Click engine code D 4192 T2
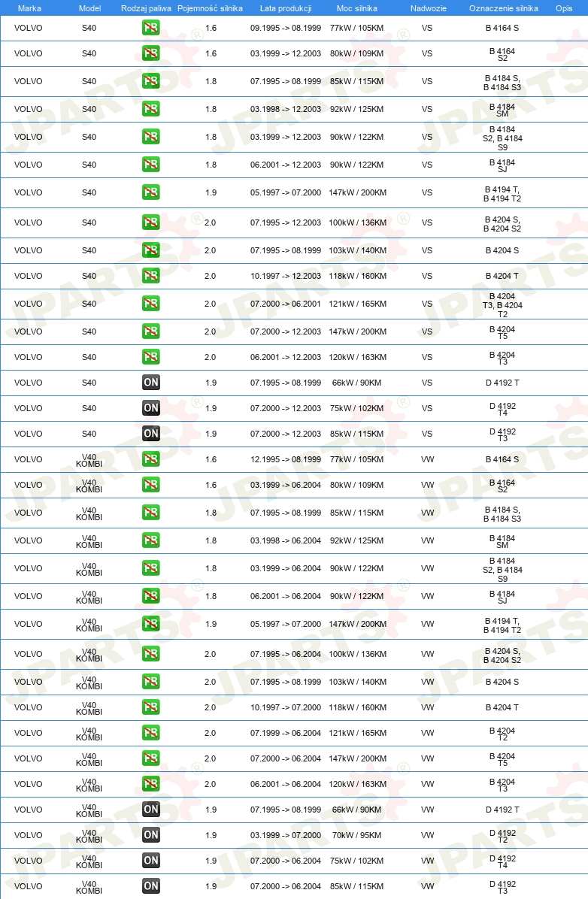Screen dimensions: 588x899 tap(502, 836)
